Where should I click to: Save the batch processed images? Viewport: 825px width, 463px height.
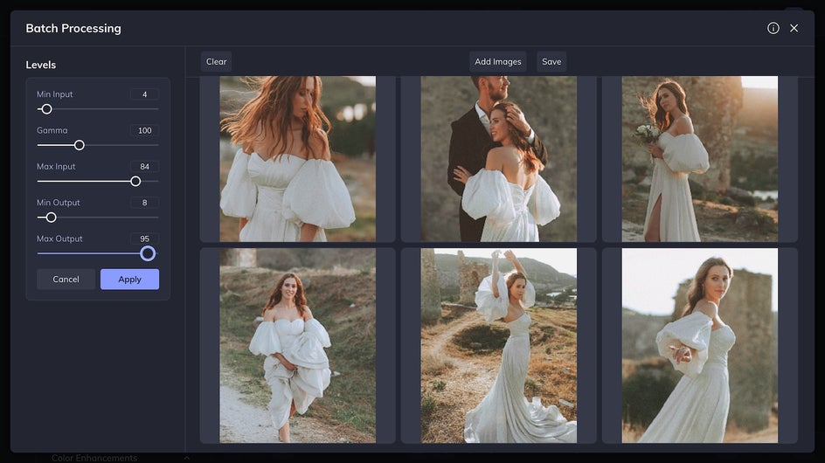click(x=551, y=61)
